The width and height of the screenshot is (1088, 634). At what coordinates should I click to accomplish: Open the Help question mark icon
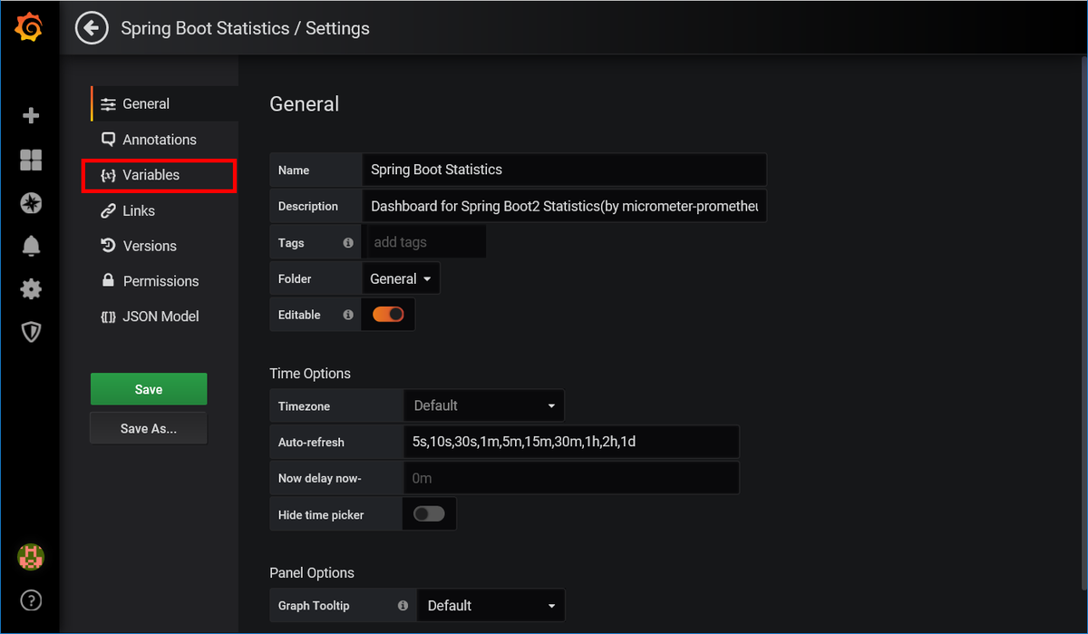click(x=31, y=600)
